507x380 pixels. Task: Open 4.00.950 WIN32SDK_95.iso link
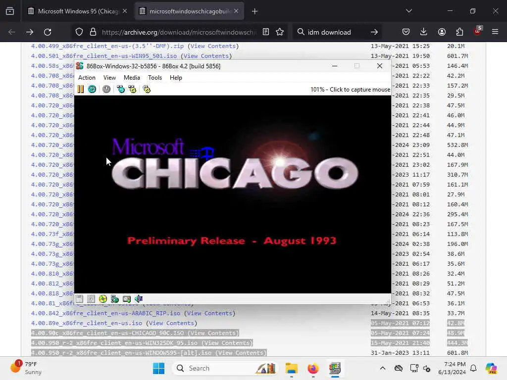[114, 343]
